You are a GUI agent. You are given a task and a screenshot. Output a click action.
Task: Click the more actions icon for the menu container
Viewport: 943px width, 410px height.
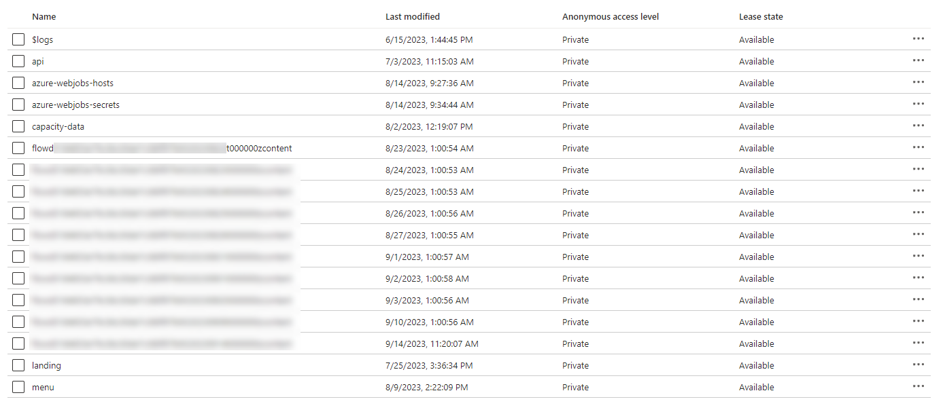coord(919,386)
